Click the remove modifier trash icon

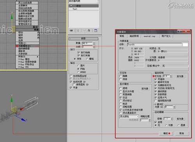(89, 30)
